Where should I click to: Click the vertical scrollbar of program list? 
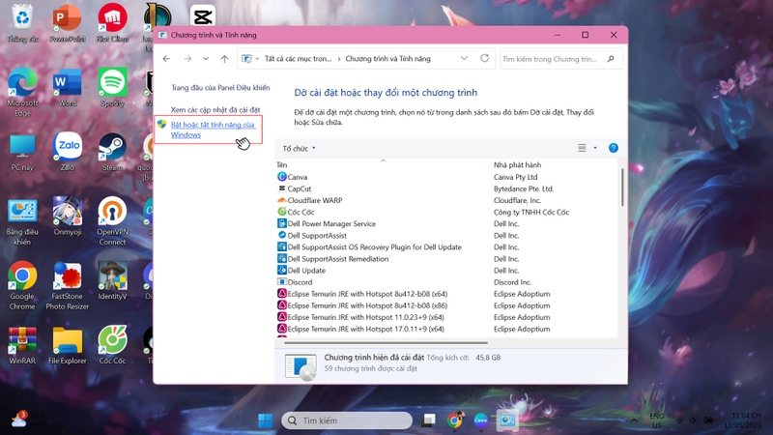[x=622, y=188]
